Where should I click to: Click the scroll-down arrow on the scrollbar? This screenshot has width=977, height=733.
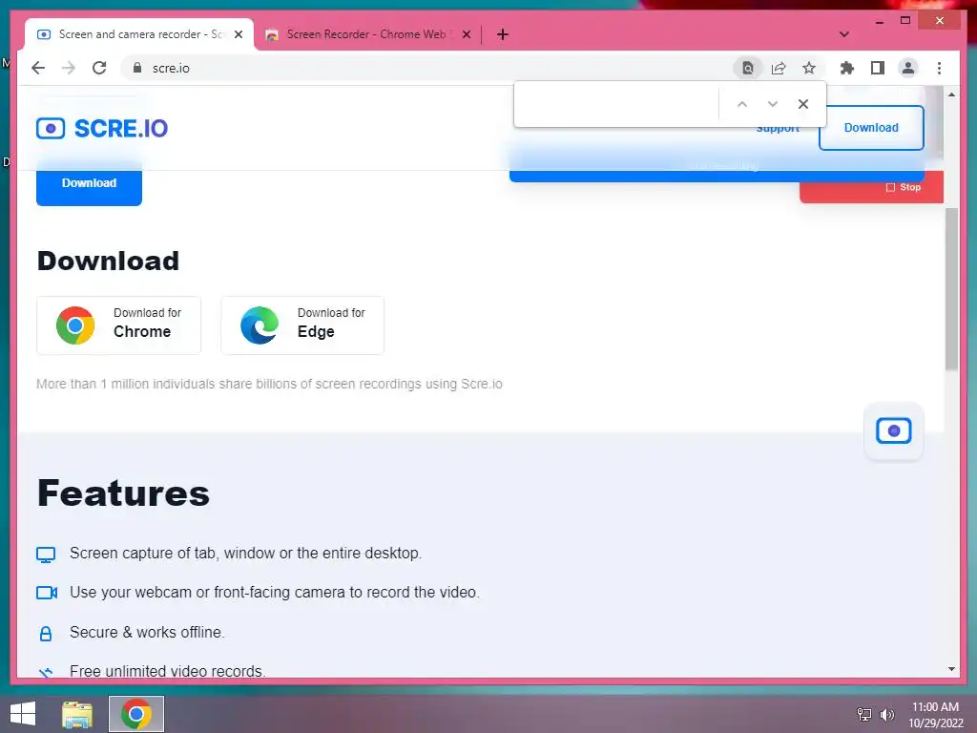click(x=951, y=669)
